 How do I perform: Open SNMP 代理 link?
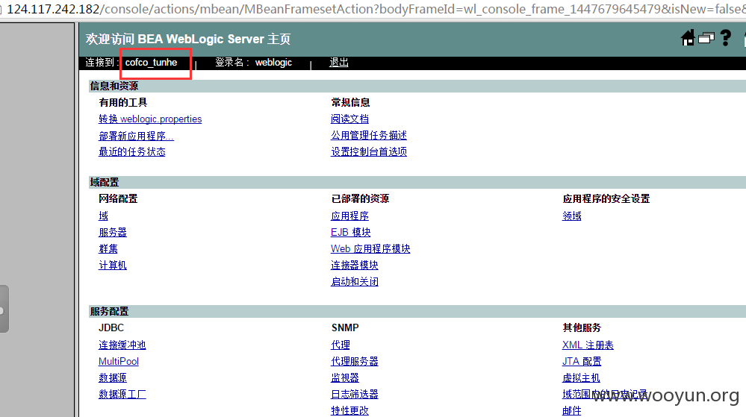click(341, 345)
